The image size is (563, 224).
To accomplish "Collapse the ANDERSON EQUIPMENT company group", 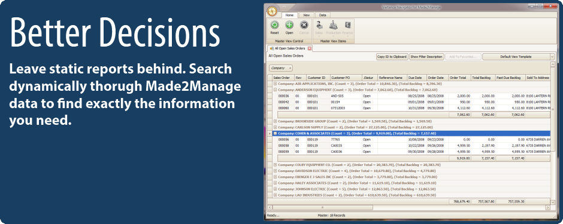I will 276,90.
